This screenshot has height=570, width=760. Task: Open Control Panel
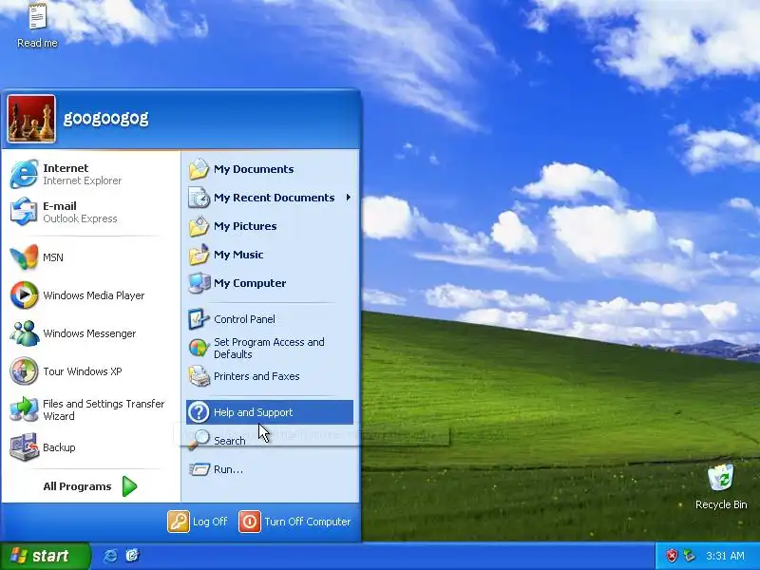click(x=270, y=319)
